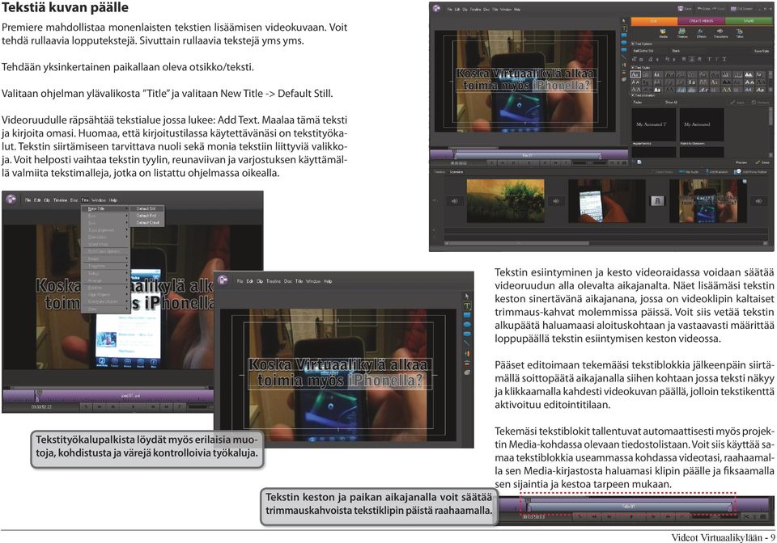Toggle the bold T text style button

coord(709,59)
